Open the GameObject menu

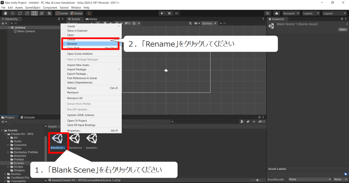pyautogui.click(x=33, y=8)
